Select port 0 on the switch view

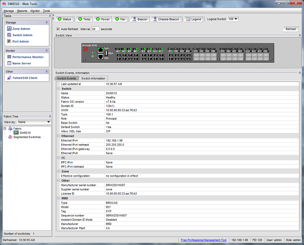coord(119,55)
